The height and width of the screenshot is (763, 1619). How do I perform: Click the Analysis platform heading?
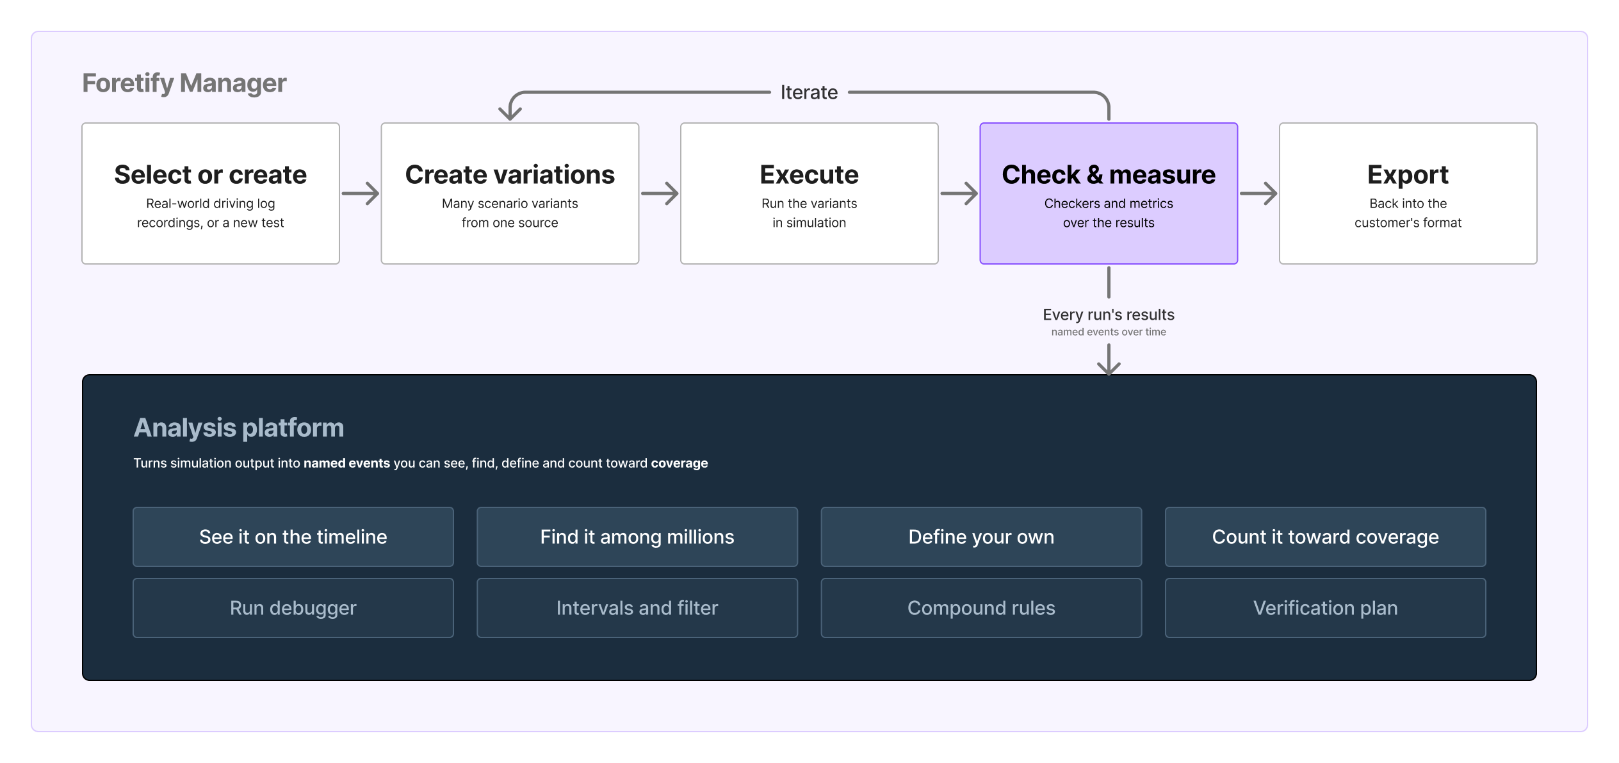pyautogui.click(x=239, y=428)
